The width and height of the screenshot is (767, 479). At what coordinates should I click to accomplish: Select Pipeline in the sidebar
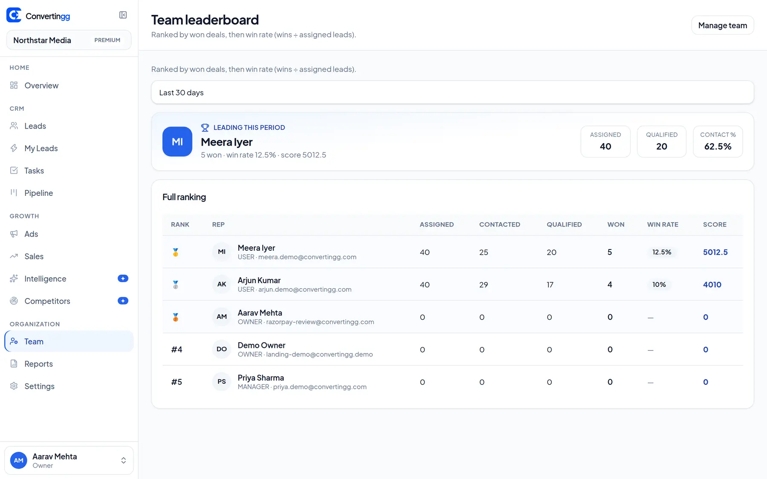(x=69, y=193)
